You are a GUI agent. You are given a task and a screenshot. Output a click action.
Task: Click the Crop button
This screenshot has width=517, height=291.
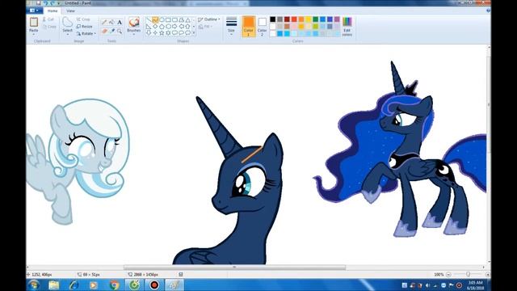[83, 19]
